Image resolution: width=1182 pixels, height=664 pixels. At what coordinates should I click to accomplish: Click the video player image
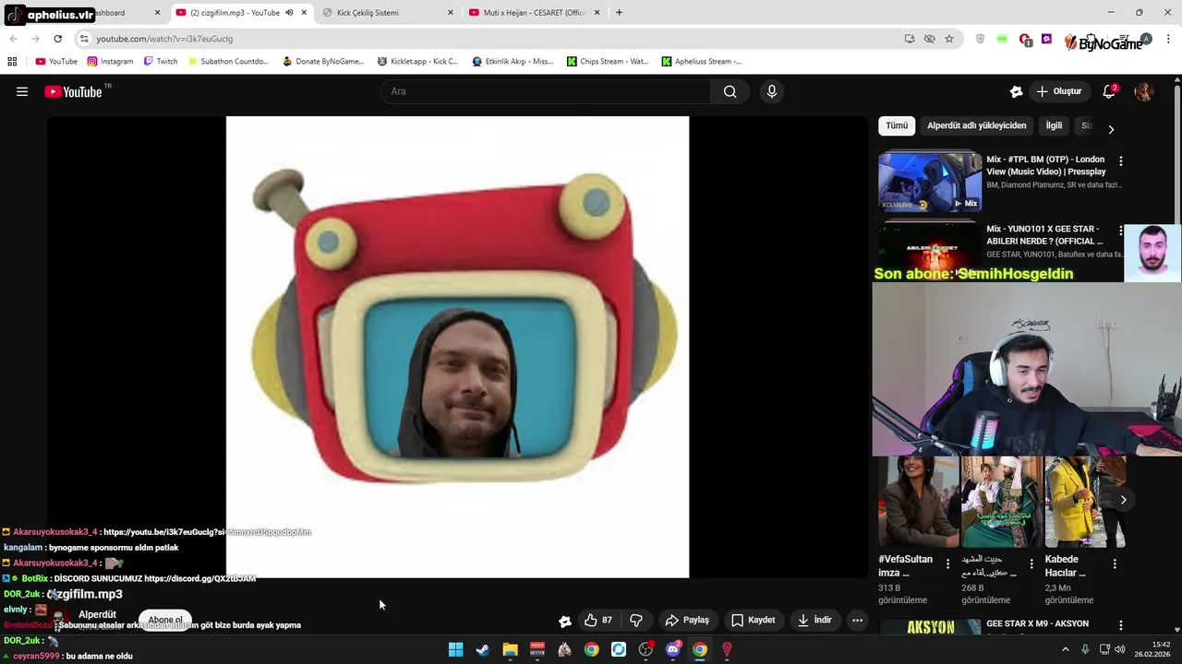(457, 347)
